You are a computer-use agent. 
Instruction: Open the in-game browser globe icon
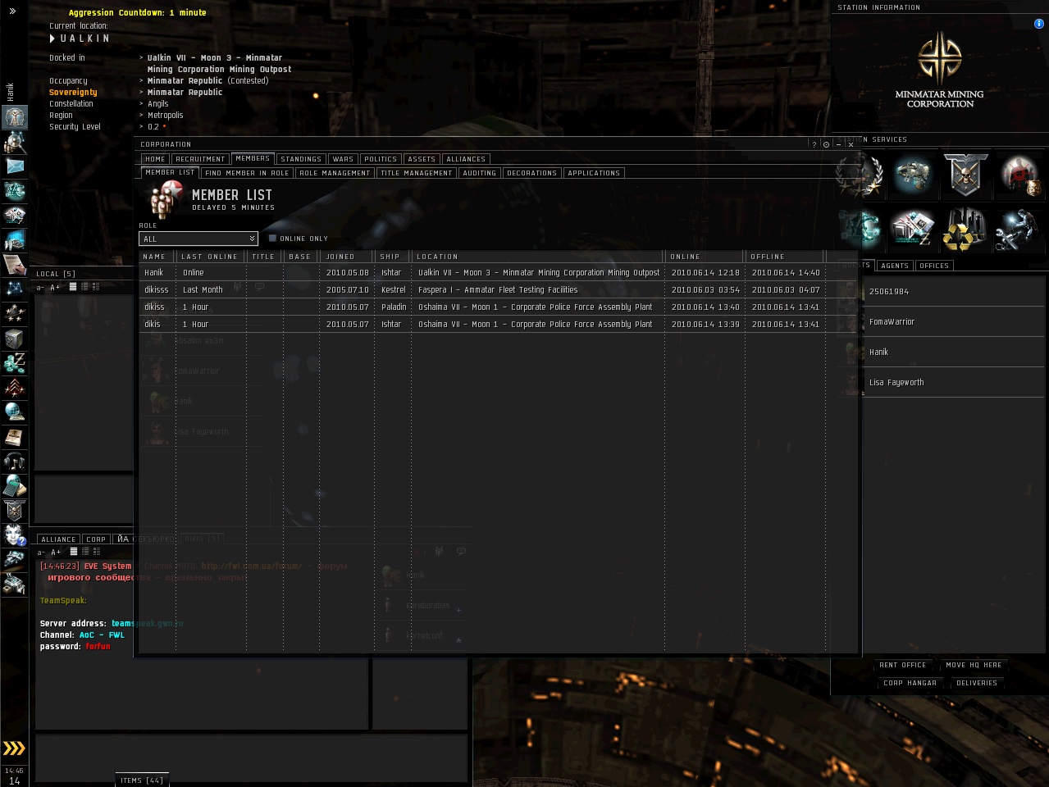14,412
